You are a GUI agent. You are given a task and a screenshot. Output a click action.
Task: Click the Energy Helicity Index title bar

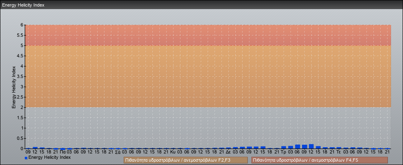201,5
